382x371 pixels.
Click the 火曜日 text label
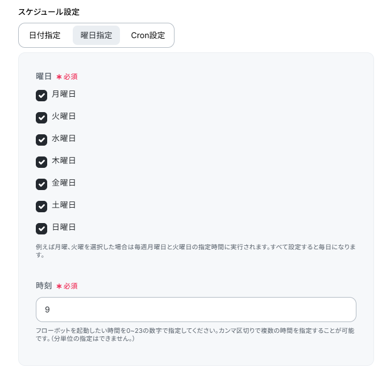click(64, 117)
